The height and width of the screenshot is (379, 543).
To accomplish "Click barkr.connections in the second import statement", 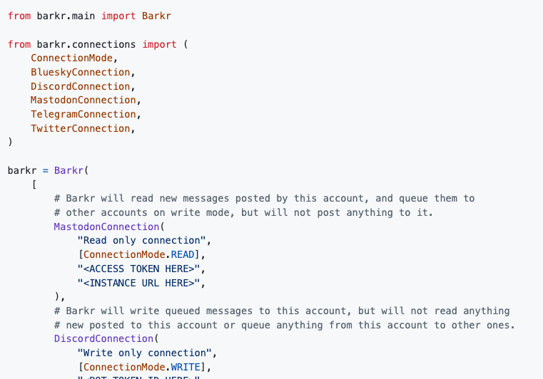I will pos(86,45).
